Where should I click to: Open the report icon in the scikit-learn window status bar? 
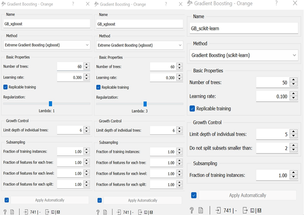(x=202, y=210)
